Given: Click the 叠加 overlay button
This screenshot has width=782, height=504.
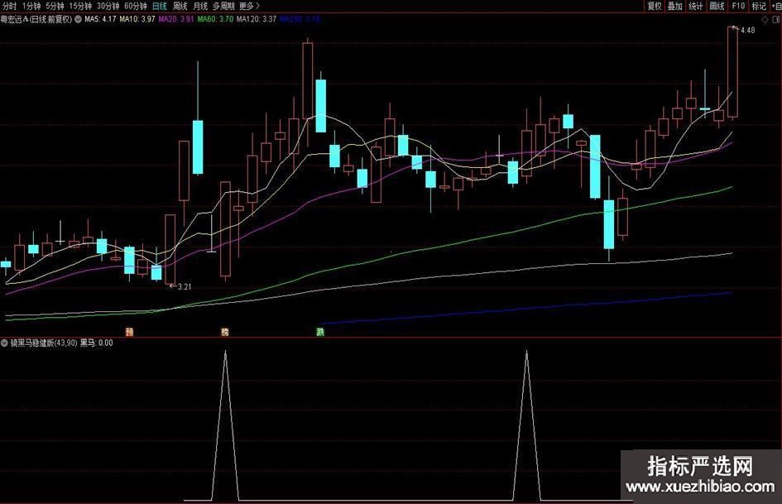Looking at the screenshot, I should (x=674, y=6).
